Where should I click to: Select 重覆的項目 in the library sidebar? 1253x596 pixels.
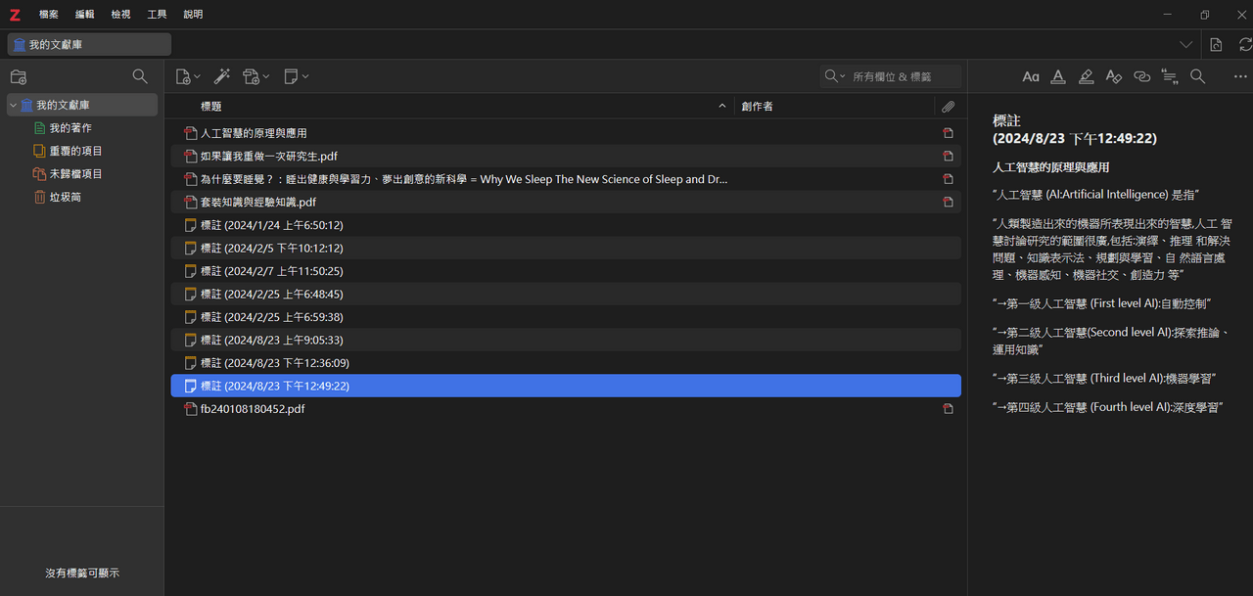pyautogui.click(x=76, y=151)
